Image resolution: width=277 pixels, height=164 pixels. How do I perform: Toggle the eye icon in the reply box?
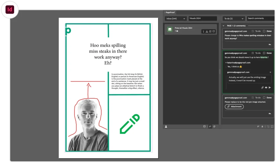(x=266, y=88)
